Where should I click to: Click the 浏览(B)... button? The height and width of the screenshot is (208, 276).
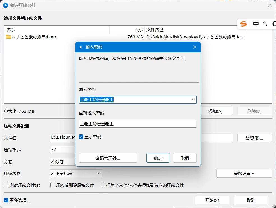[x=254, y=138]
